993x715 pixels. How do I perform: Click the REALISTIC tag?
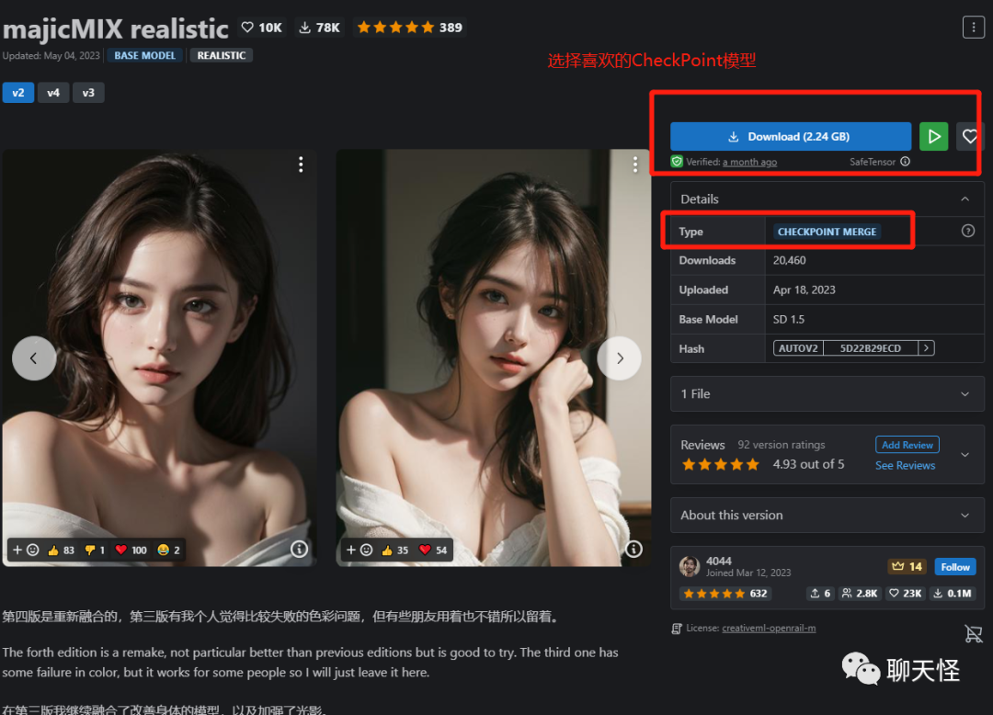click(221, 56)
